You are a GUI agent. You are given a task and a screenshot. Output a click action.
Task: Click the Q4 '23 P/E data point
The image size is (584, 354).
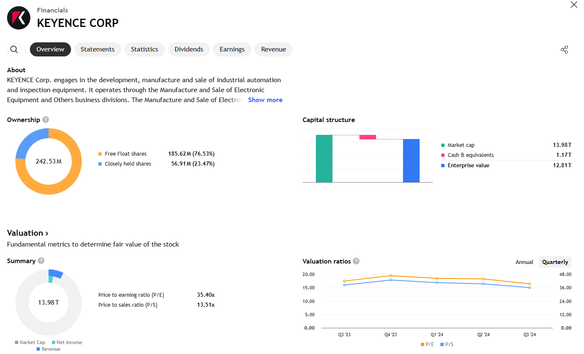391,276
